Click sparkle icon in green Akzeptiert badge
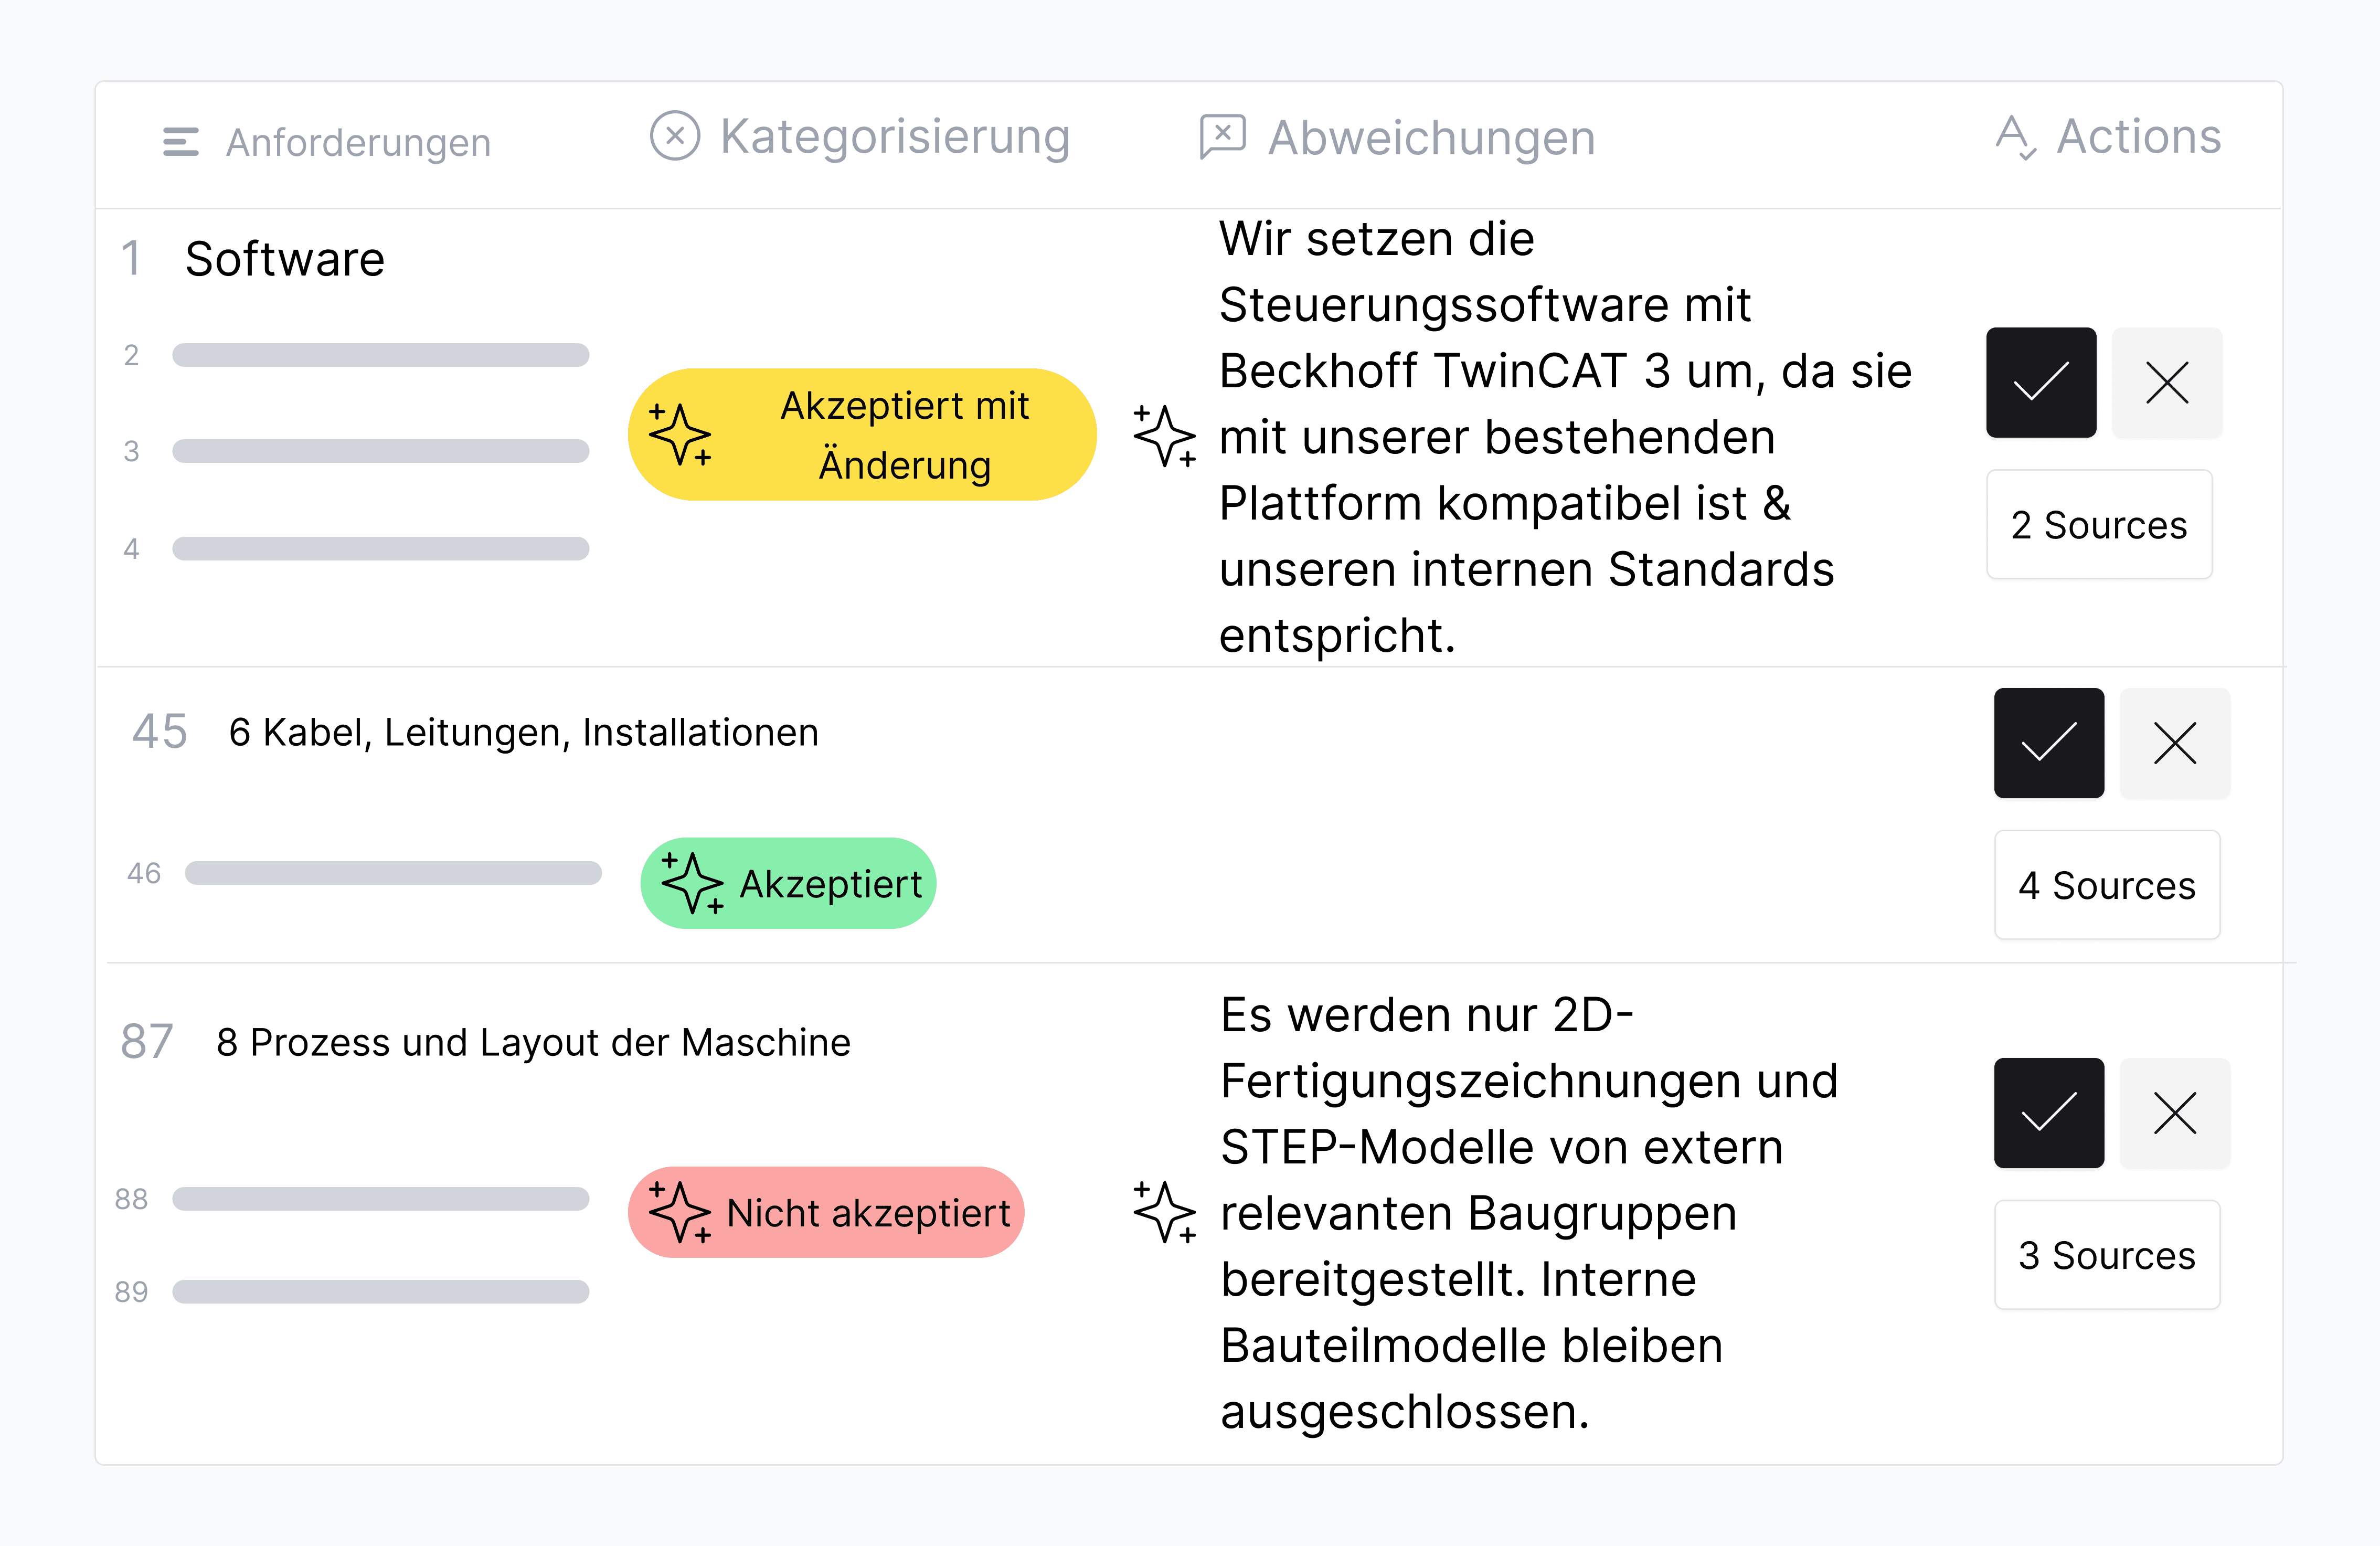This screenshot has width=2380, height=1546. tap(692, 882)
